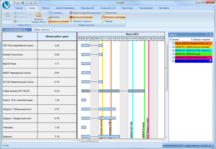Click the Gantt horizontal scrollbar thumb
This screenshot has width=216, height=149.
(89, 140)
